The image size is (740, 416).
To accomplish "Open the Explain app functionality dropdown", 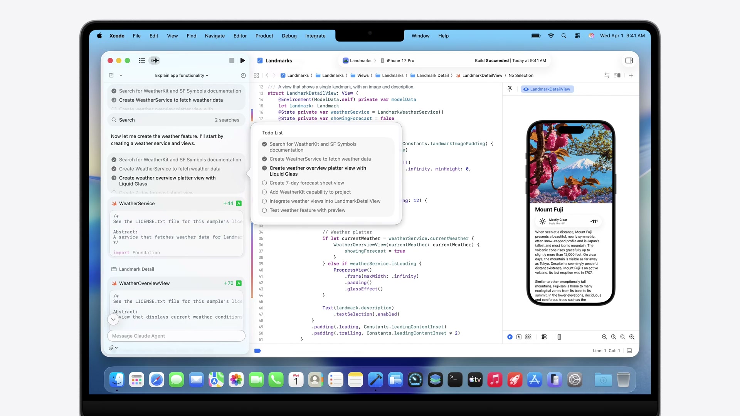I will point(182,75).
